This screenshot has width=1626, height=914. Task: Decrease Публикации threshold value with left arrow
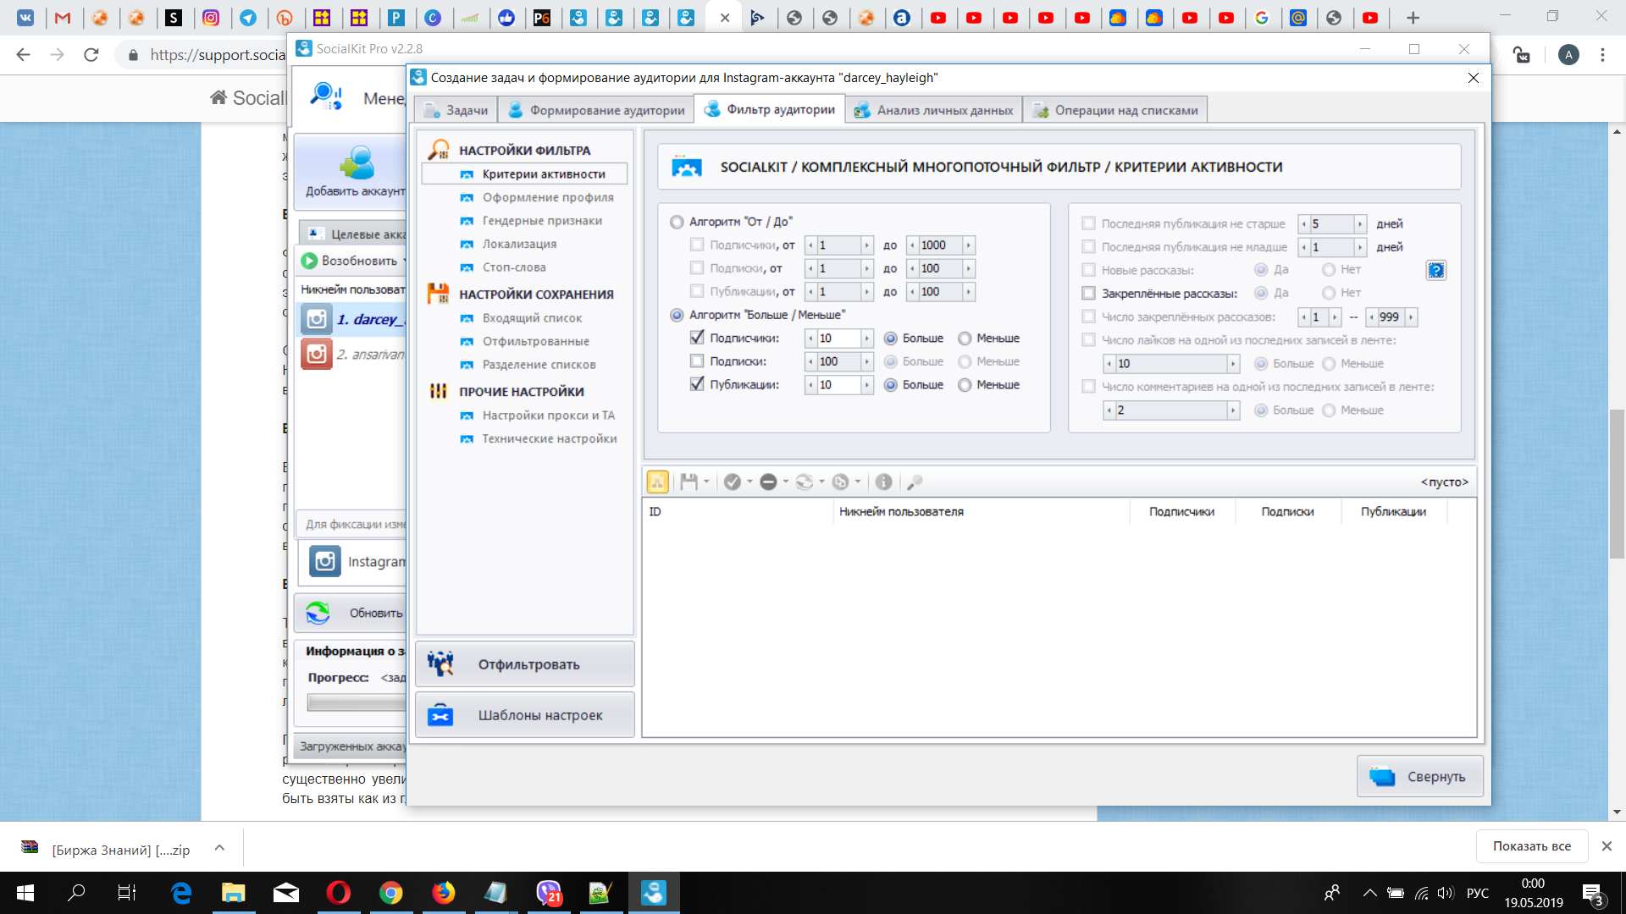[x=811, y=384]
